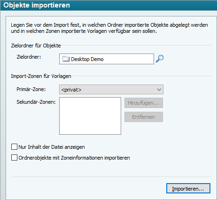The width and height of the screenshot is (217, 200).
Task: Click the Objekte importieren title bar
Action: (x=108, y=5)
